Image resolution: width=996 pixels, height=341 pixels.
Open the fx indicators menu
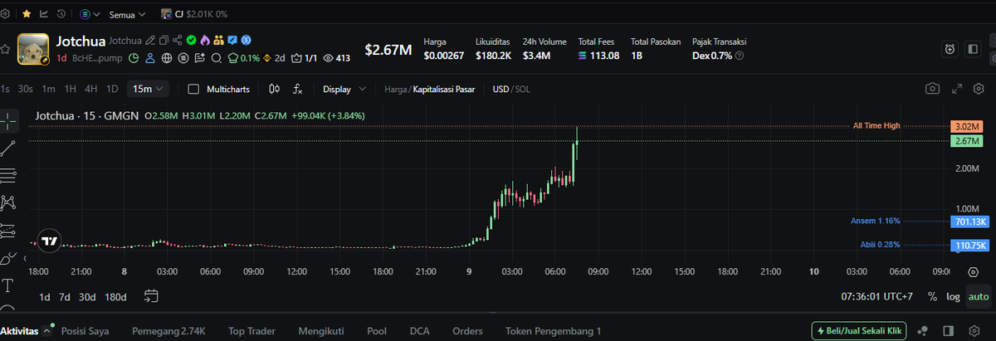(298, 89)
